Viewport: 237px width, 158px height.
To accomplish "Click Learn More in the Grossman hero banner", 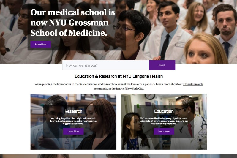I will click(41, 44).
